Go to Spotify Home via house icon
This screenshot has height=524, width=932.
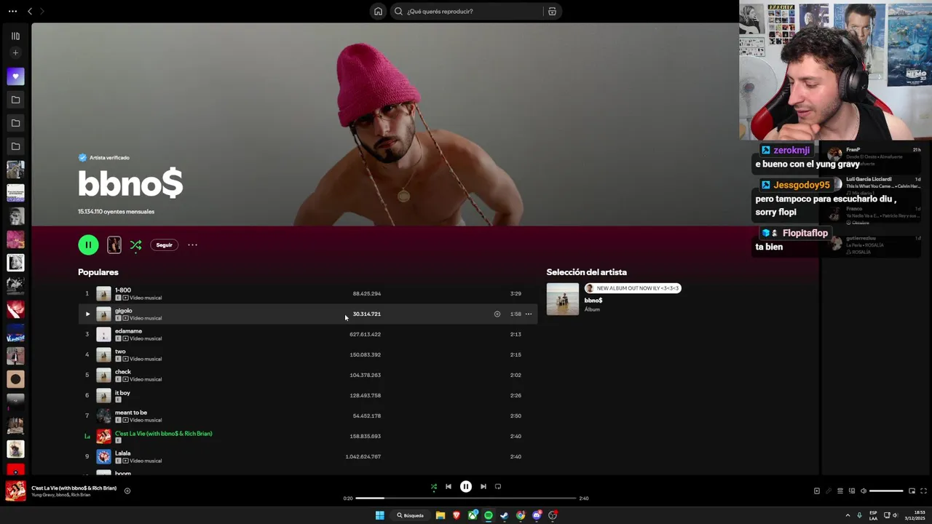coord(378,11)
